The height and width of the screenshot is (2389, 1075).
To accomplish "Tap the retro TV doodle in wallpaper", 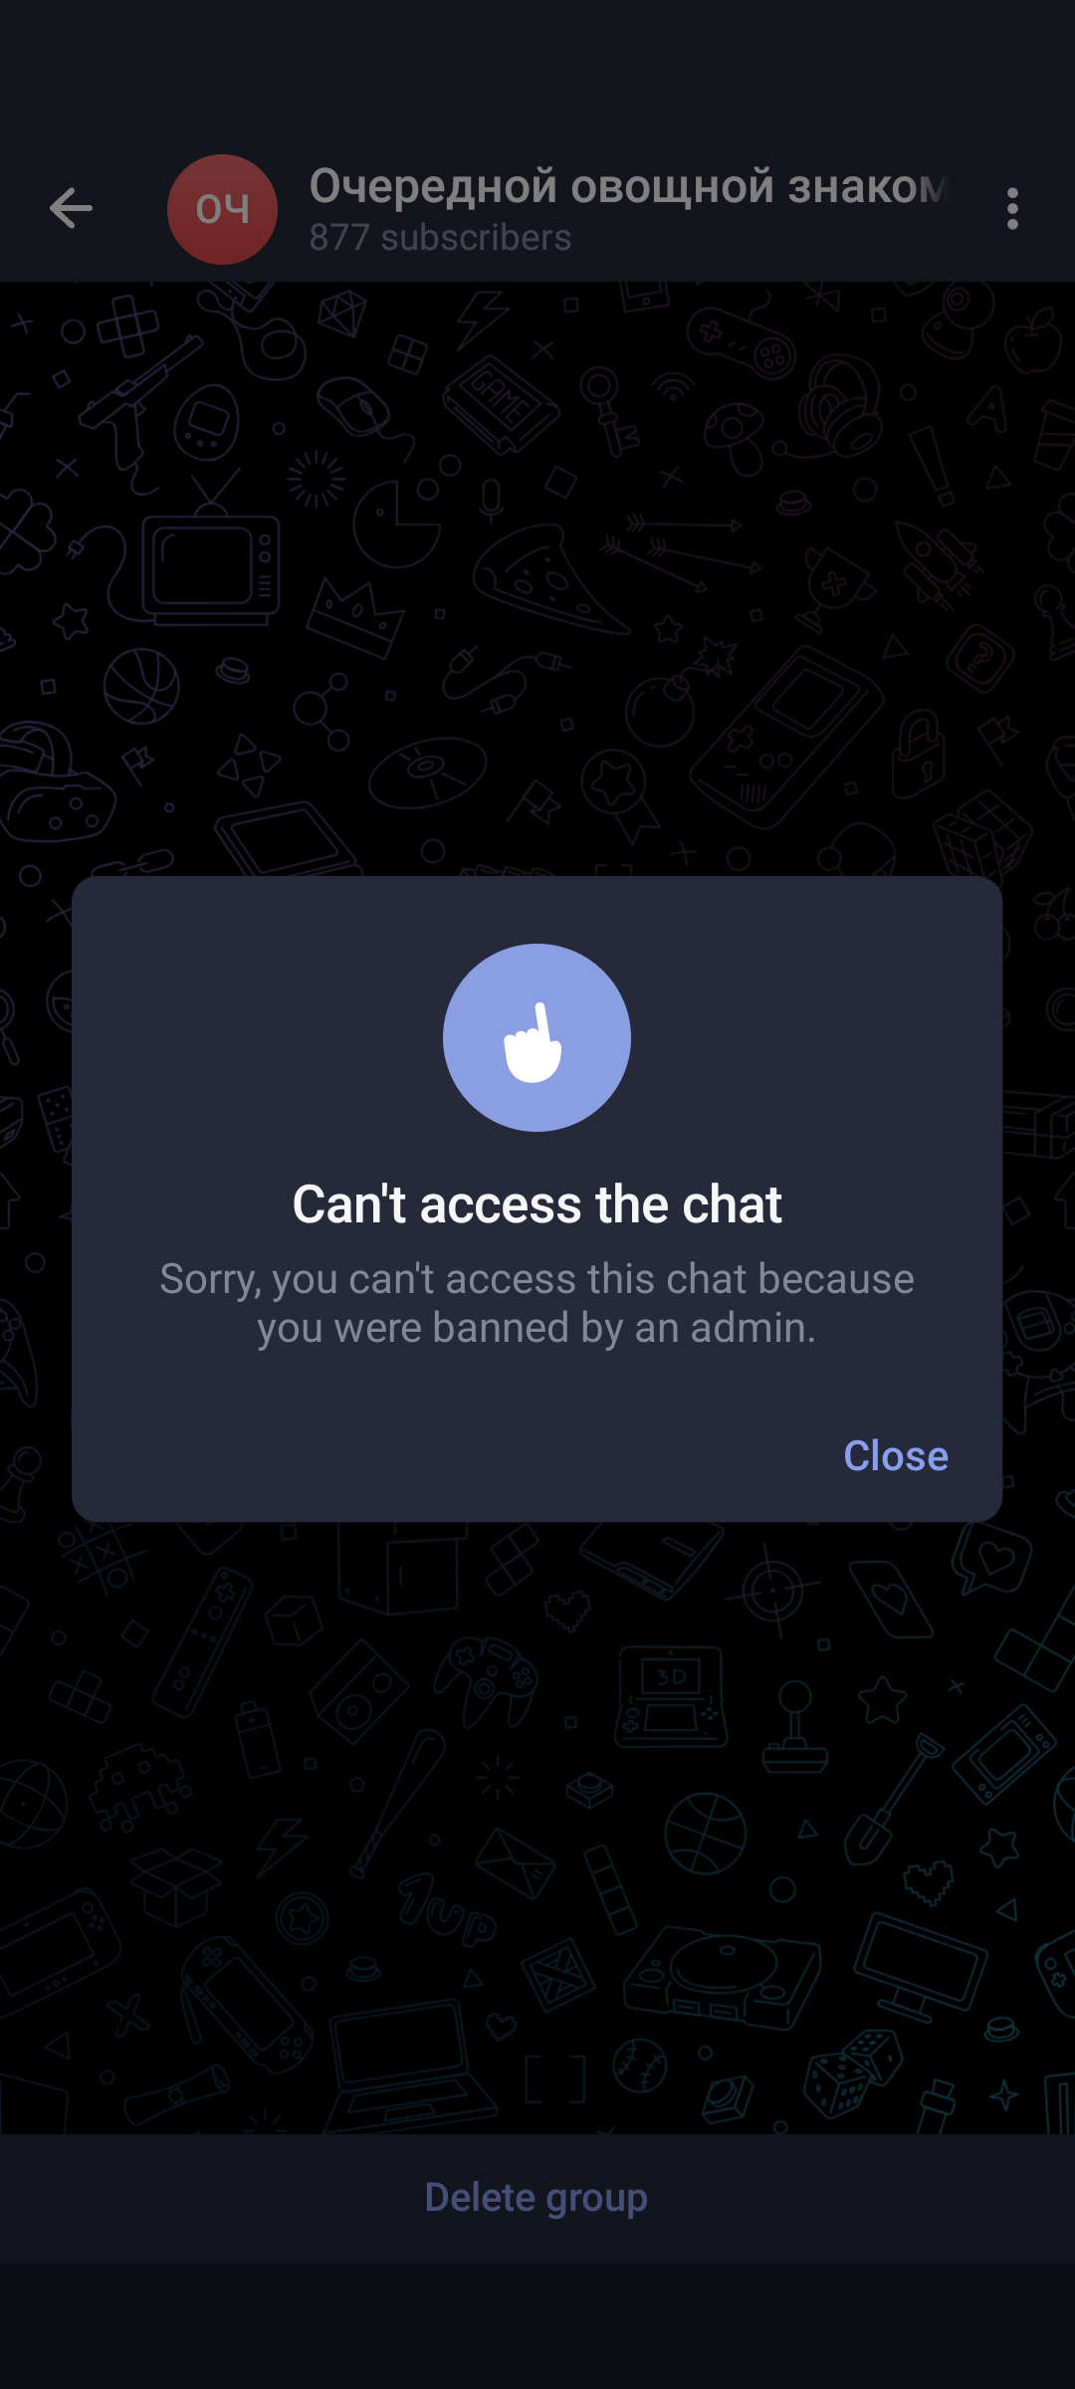I will click(209, 557).
